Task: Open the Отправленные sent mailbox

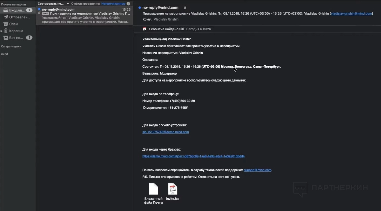Action: point(19,17)
